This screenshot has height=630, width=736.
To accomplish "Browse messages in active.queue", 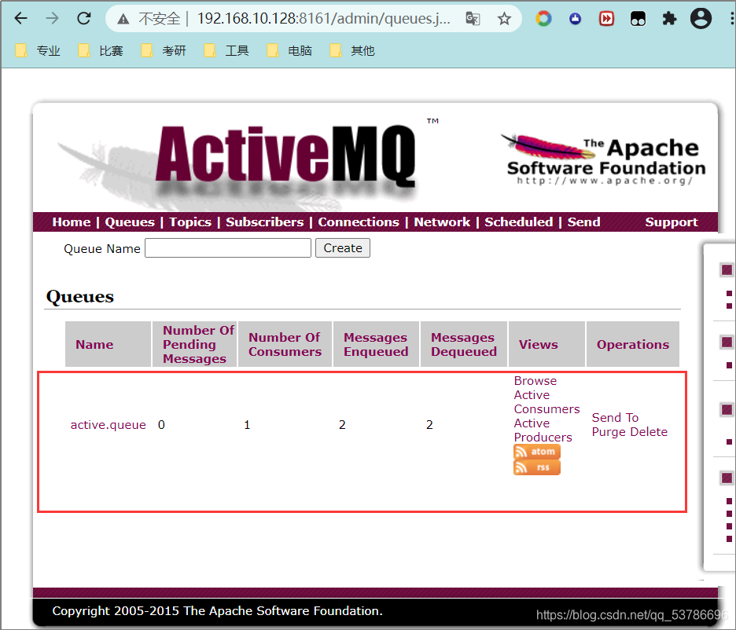I will click(x=535, y=381).
